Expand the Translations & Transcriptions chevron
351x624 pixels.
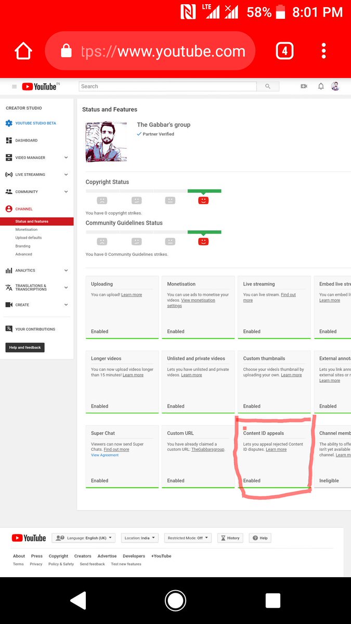click(x=66, y=288)
